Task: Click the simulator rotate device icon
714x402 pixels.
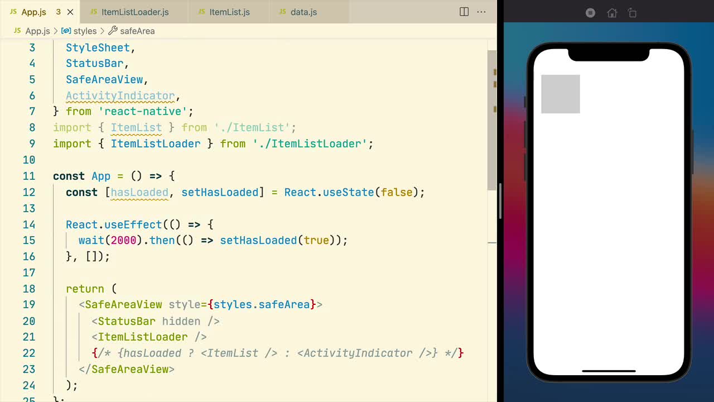Action: click(x=632, y=13)
